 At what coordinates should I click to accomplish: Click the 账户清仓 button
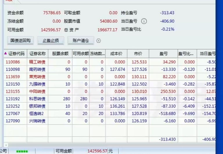(80, 41)
